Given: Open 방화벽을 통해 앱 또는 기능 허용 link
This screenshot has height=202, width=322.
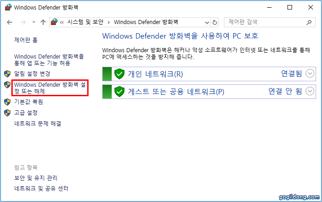Looking at the screenshot, I should pos(49,60).
